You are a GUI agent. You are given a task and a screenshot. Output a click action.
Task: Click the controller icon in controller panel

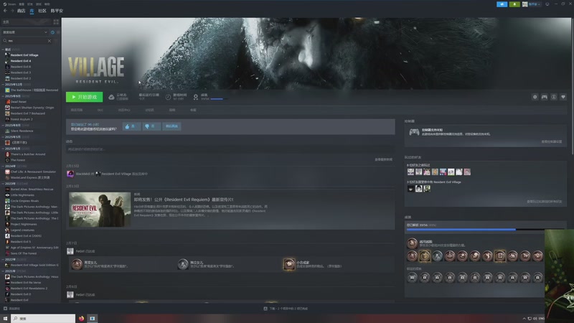[x=414, y=132]
